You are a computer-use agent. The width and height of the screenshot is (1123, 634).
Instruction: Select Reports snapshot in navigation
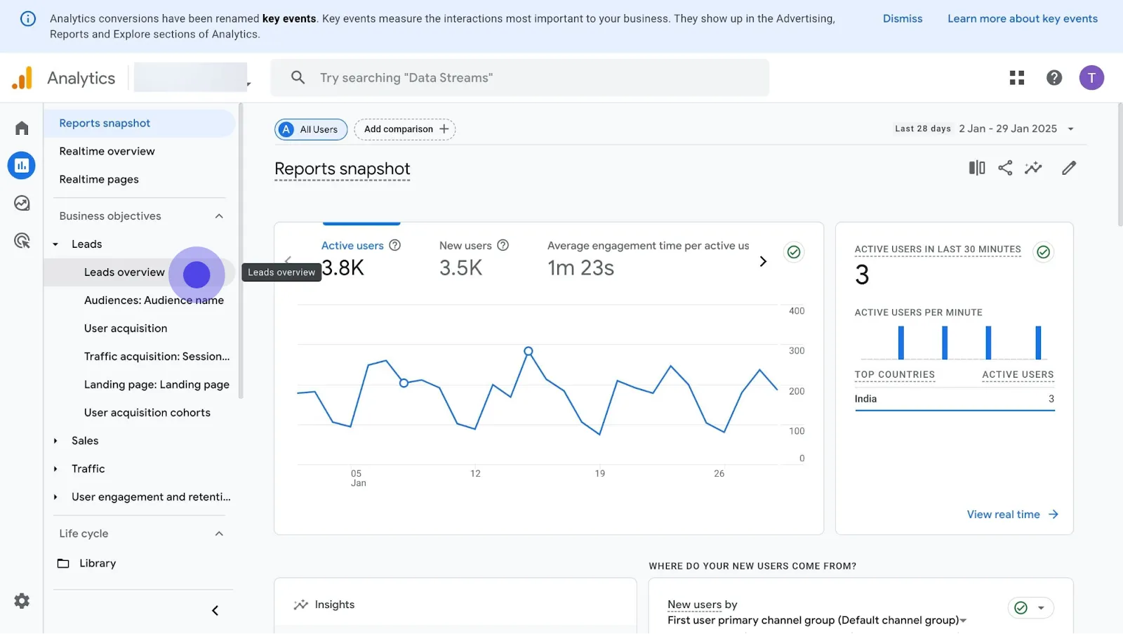point(139,124)
